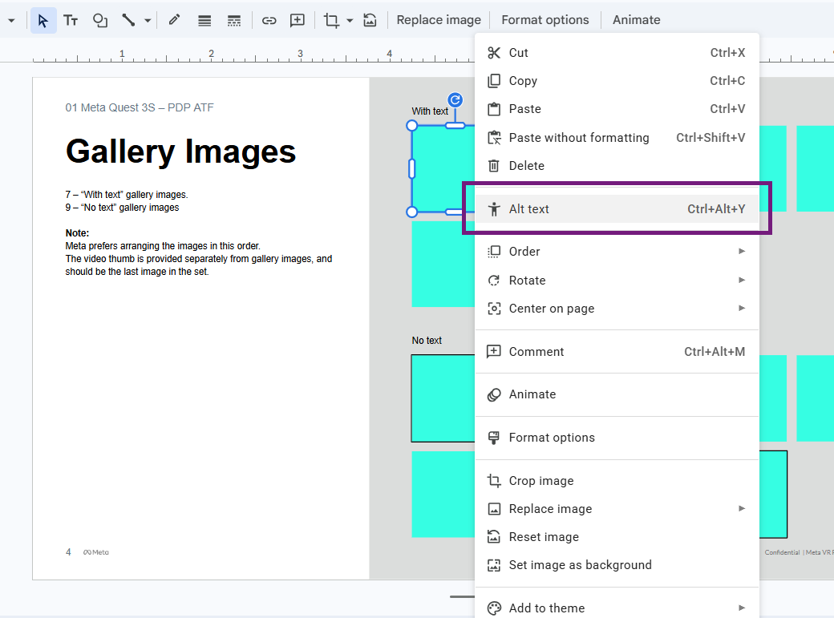Select the Line tool icon
The height and width of the screenshot is (618, 834).
[x=128, y=20]
